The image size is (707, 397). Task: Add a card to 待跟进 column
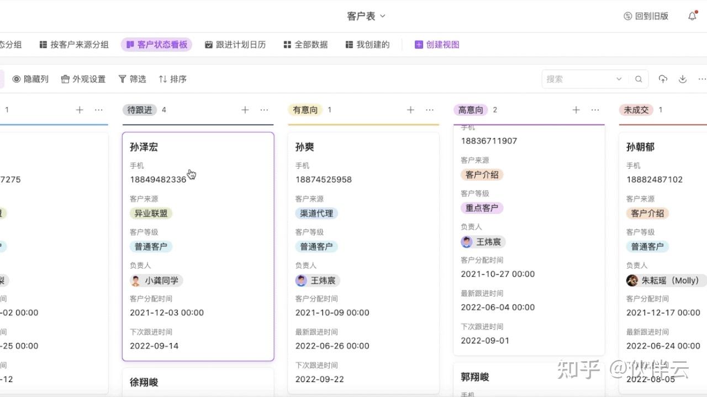pos(245,110)
